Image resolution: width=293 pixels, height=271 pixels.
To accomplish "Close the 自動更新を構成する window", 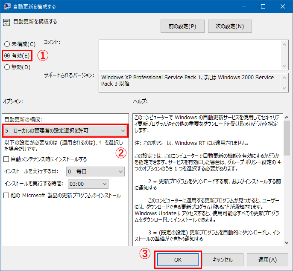I will pyautogui.click(x=283, y=6).
